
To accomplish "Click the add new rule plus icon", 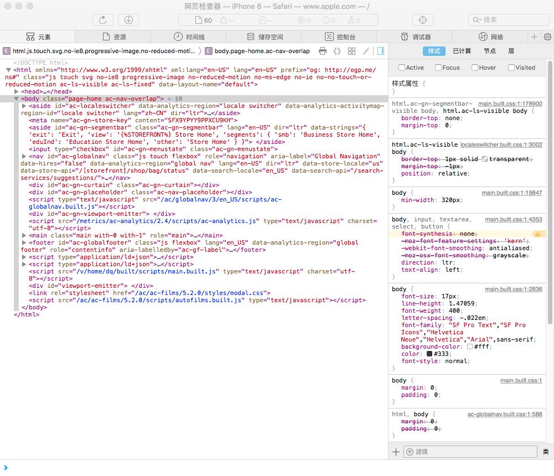I will click(396, 452).
